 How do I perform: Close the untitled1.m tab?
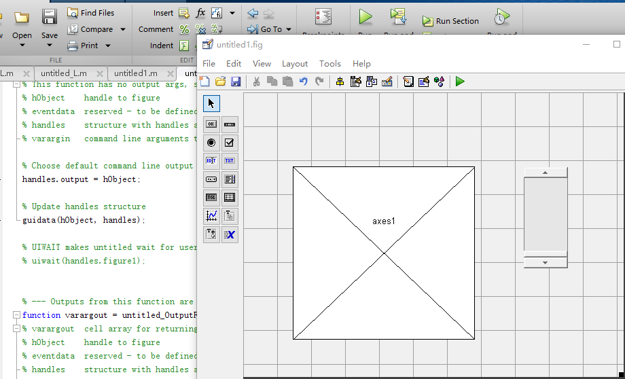coord(171,74)
